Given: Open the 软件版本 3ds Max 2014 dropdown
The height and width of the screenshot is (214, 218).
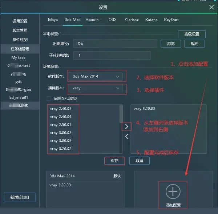Looking at the screenshot, I should 96,76.
